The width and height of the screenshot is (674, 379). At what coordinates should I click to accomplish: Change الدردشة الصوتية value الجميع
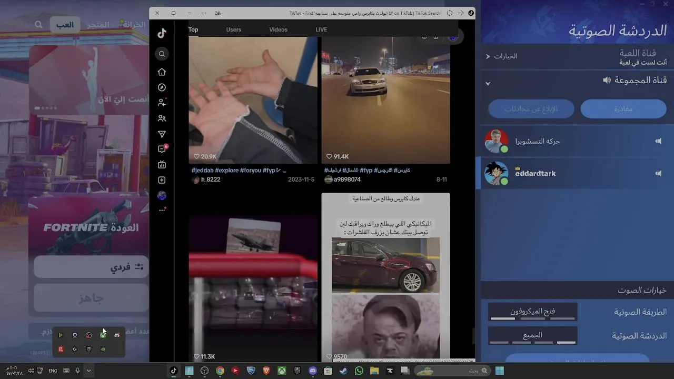pos(532,335)
